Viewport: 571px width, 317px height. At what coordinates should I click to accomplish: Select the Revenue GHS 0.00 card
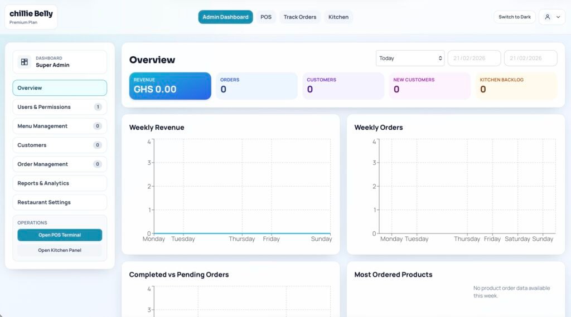pos(170,86)
